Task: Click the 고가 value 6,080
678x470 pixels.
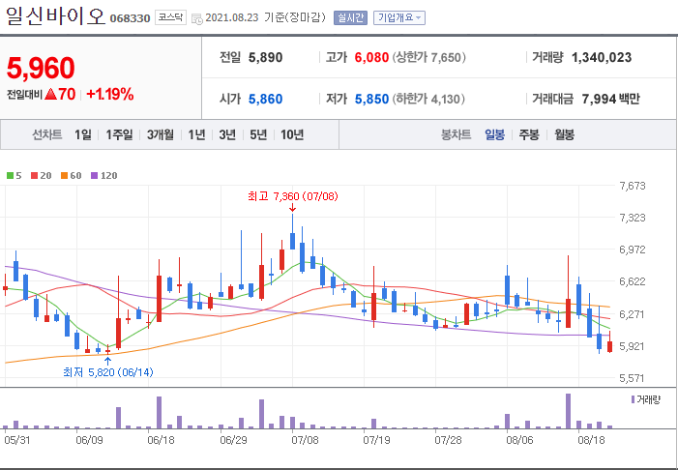Action: click(x=371, y=57)
